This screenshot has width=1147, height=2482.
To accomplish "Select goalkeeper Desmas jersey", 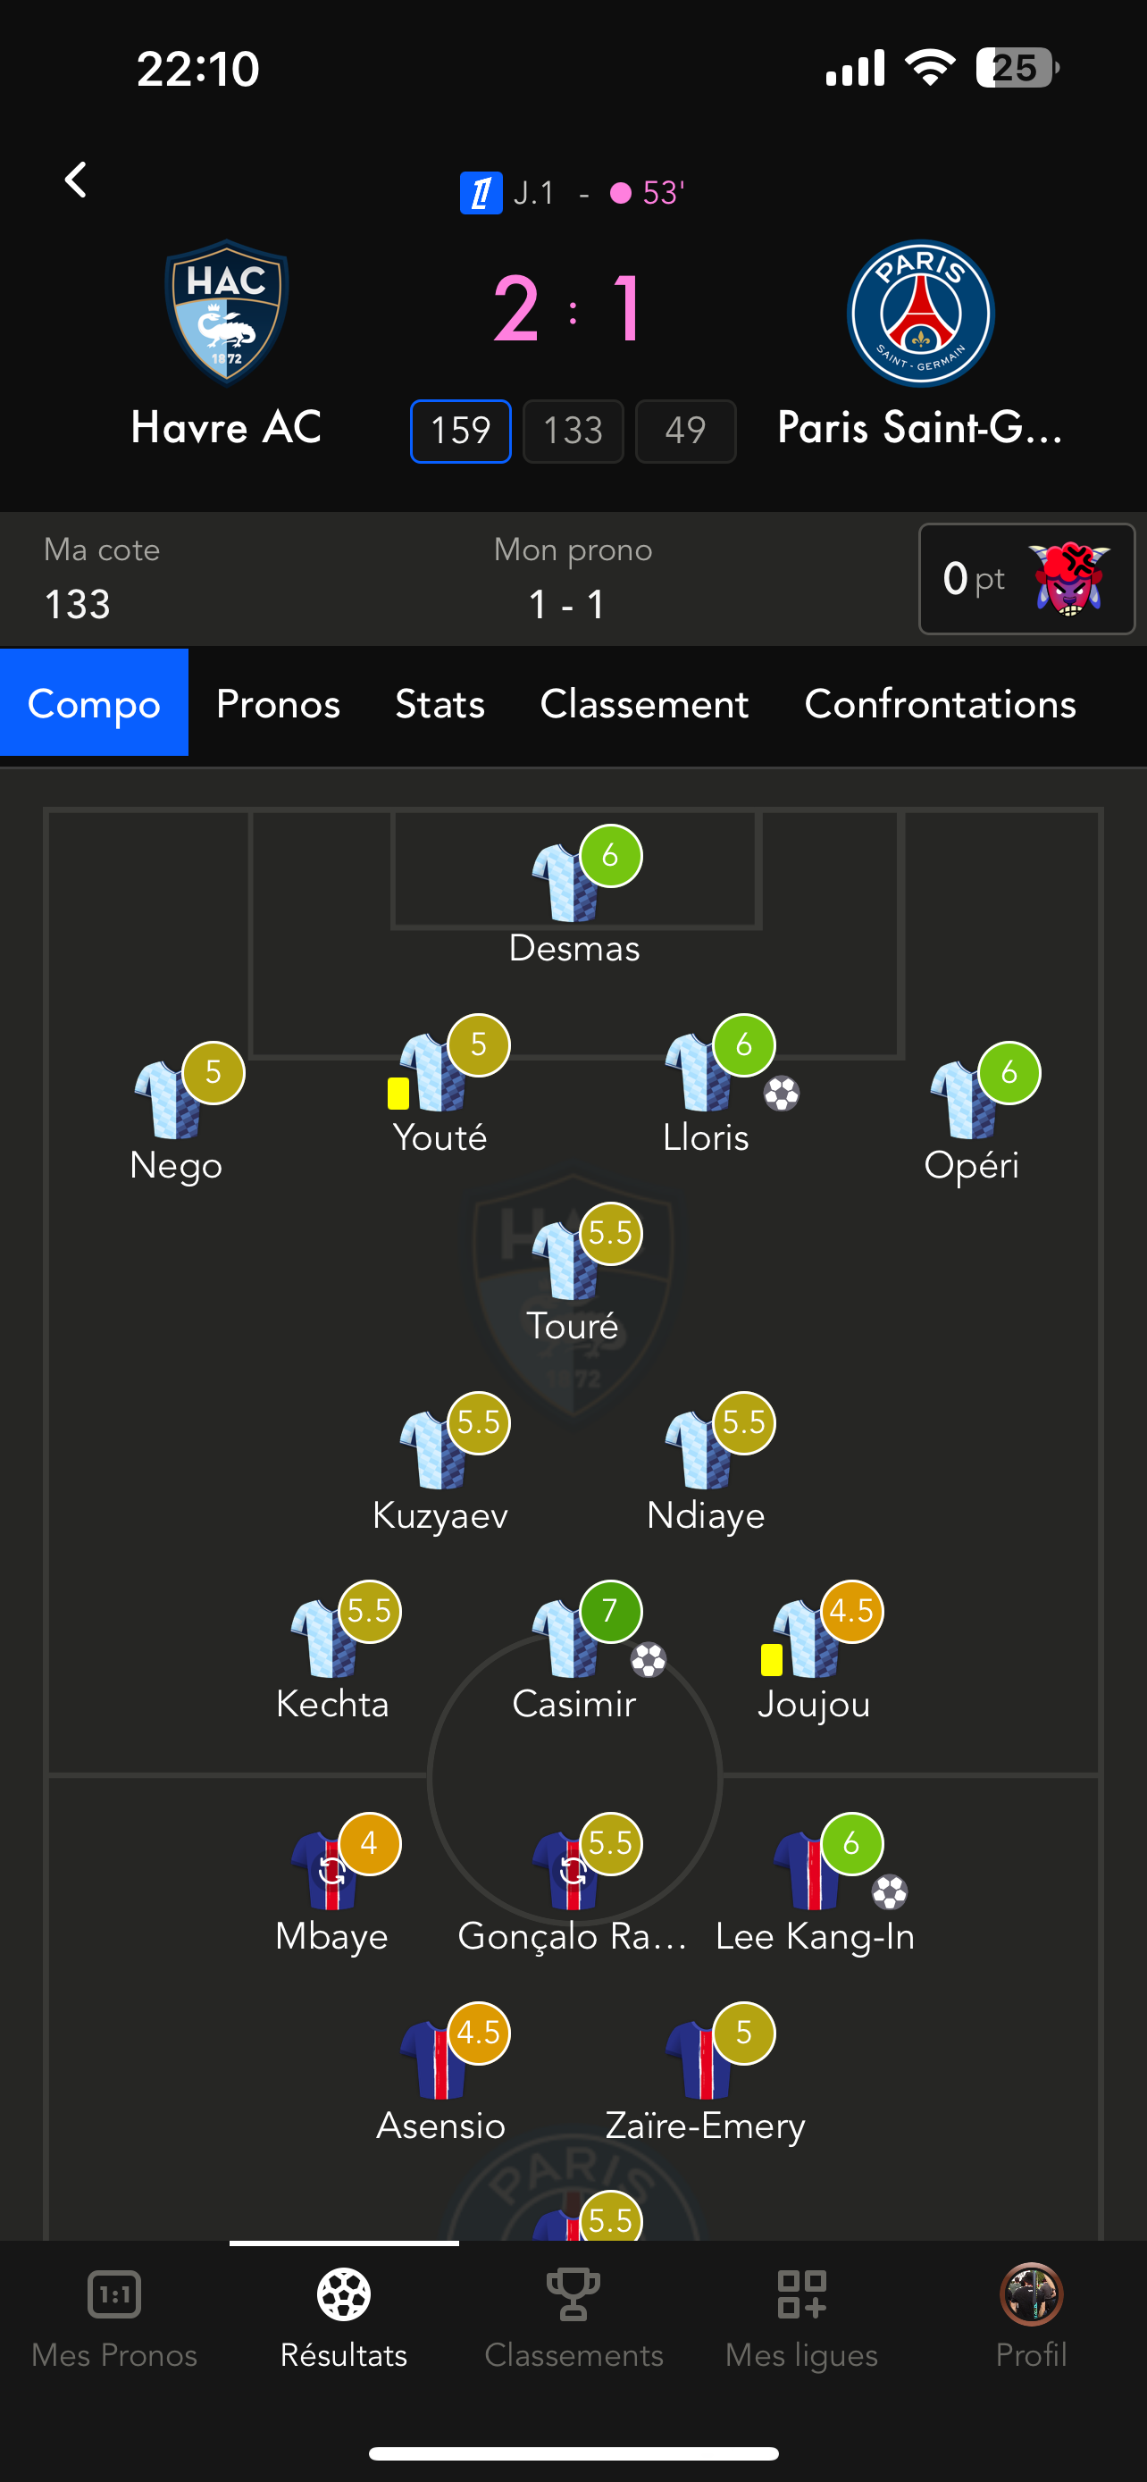I will pos(565,882).
